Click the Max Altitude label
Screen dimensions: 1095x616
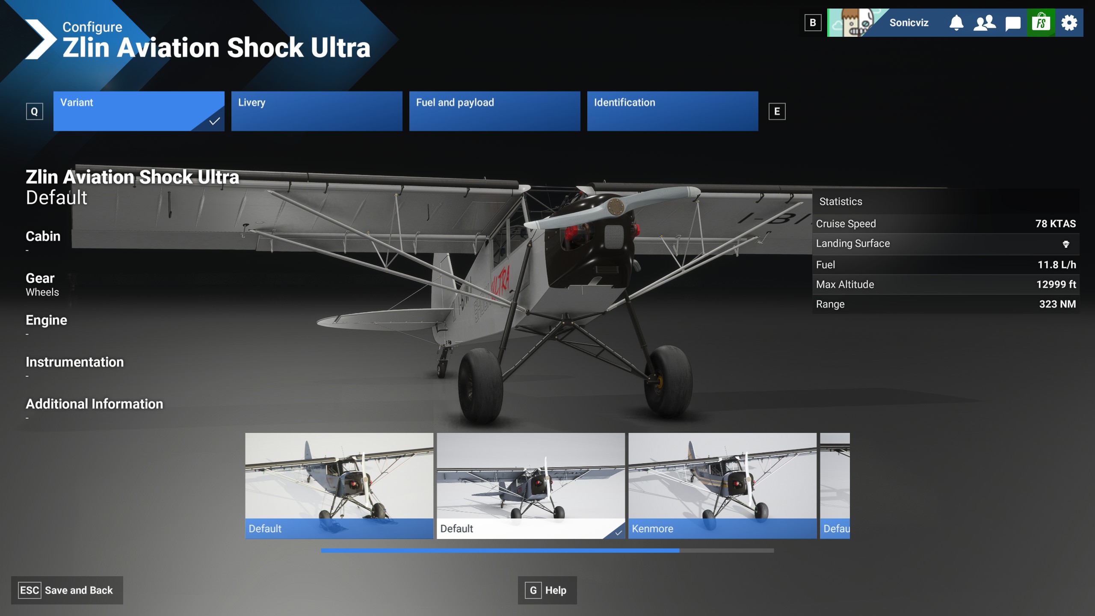[x=845, y=284]
